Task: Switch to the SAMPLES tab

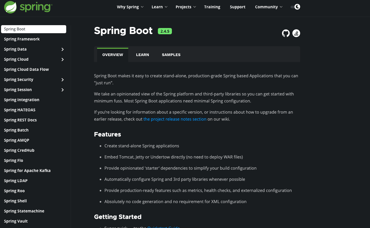Action: click(x=171, y=55)
